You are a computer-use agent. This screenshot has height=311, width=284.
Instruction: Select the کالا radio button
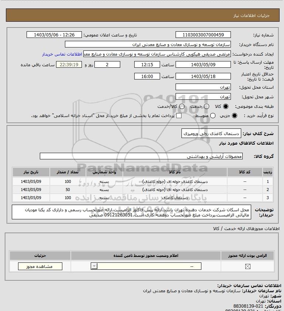coord(226,106)
